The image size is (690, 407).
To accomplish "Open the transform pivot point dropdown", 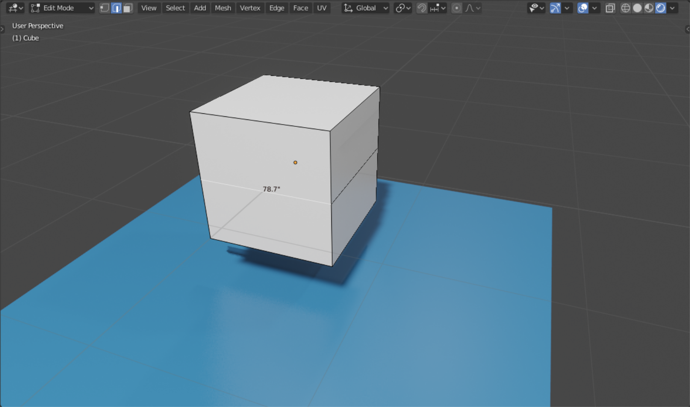I will pos(403,8).
